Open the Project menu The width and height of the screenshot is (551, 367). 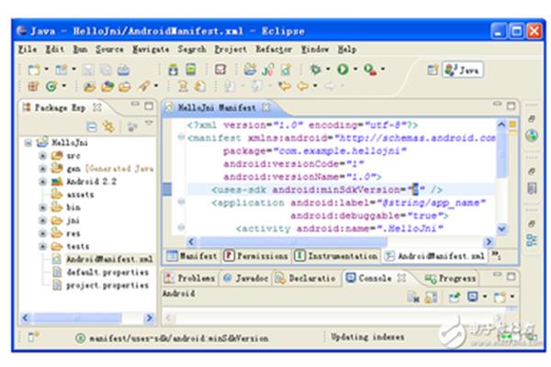(x=231, y=50)
